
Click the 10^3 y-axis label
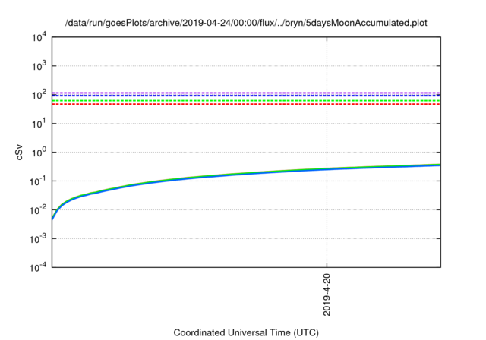(39, 66)
